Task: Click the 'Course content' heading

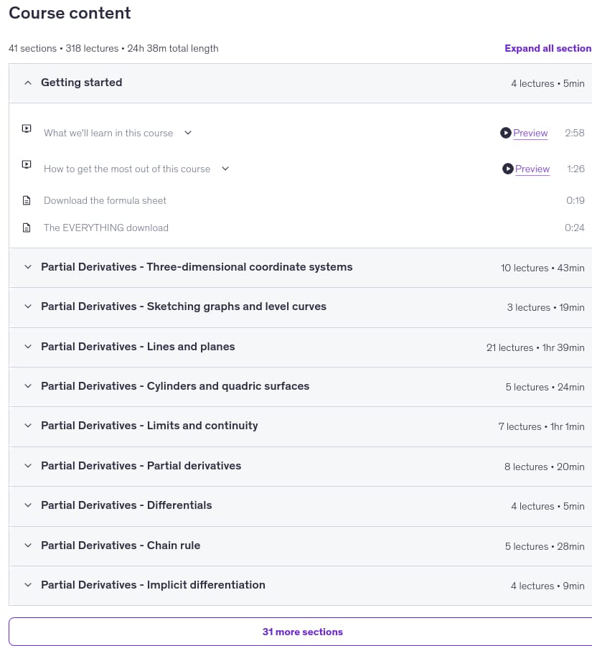Action: 70,13
